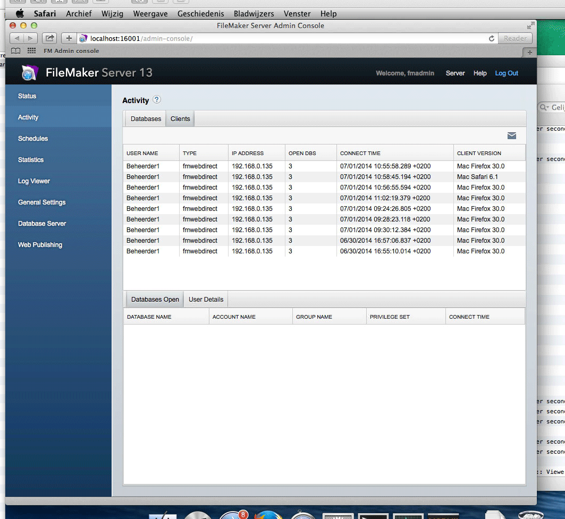Screen dimensions: 565x519
Task: Open the Archief menu
Action: pos(79,14)
